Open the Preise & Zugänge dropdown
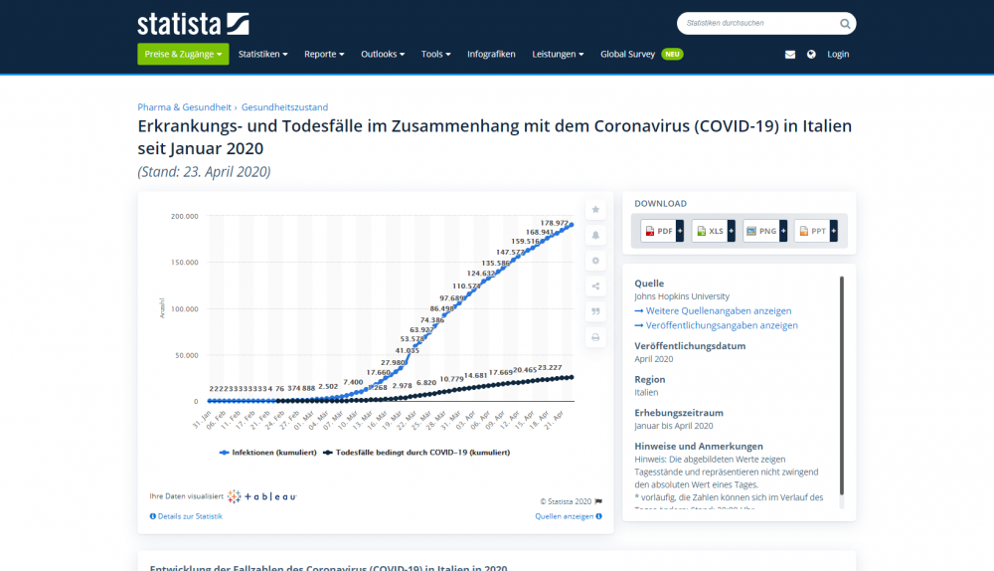This screenshot has width=994, height=571. [x=183, y=55]
